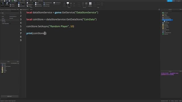Select the Script under ServerScriptService
Image resolution: width=182 pixels, height=102 pixels.
[166, 21]
